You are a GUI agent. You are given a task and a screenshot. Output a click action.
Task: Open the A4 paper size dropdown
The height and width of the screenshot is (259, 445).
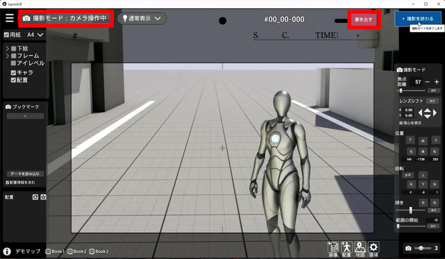click(36, 35)
